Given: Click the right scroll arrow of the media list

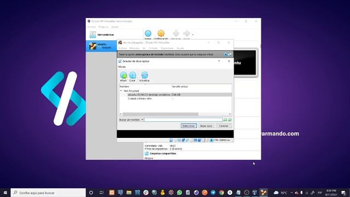Looking at the screenshot, I should coord(230,114).
